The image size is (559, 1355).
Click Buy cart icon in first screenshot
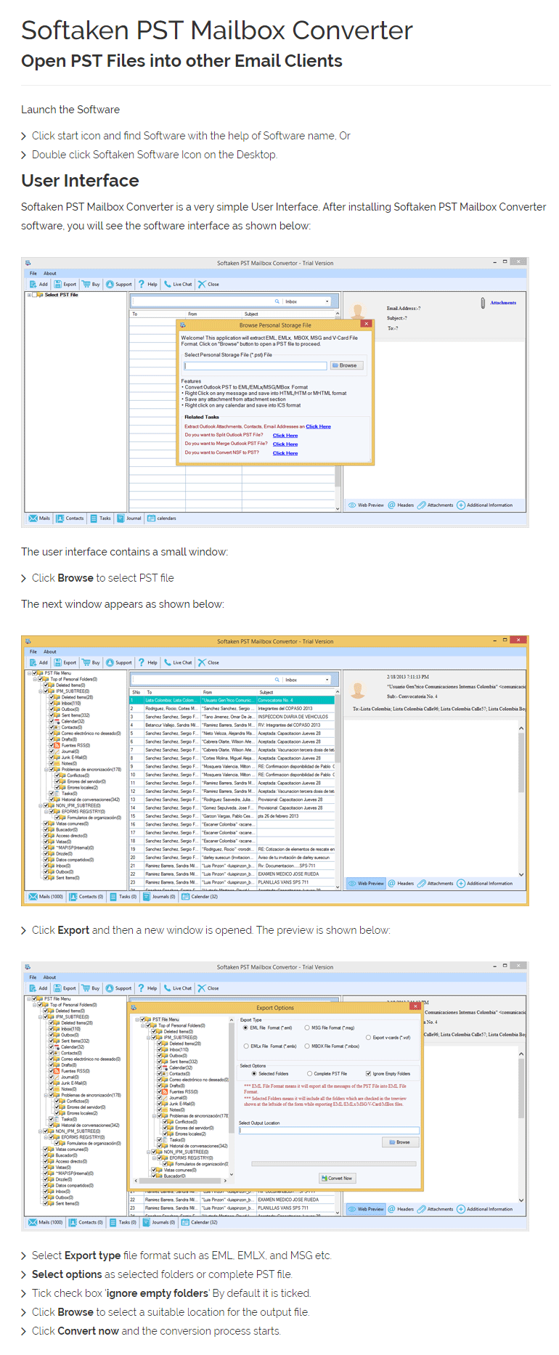[x=86, y=284]
